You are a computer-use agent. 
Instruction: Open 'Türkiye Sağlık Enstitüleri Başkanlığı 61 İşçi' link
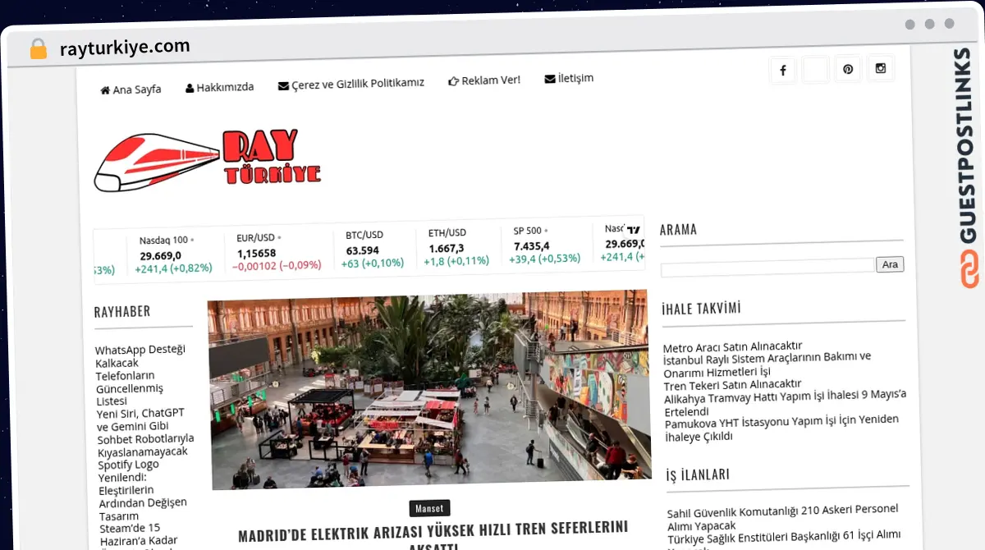[x=784, y=538]
